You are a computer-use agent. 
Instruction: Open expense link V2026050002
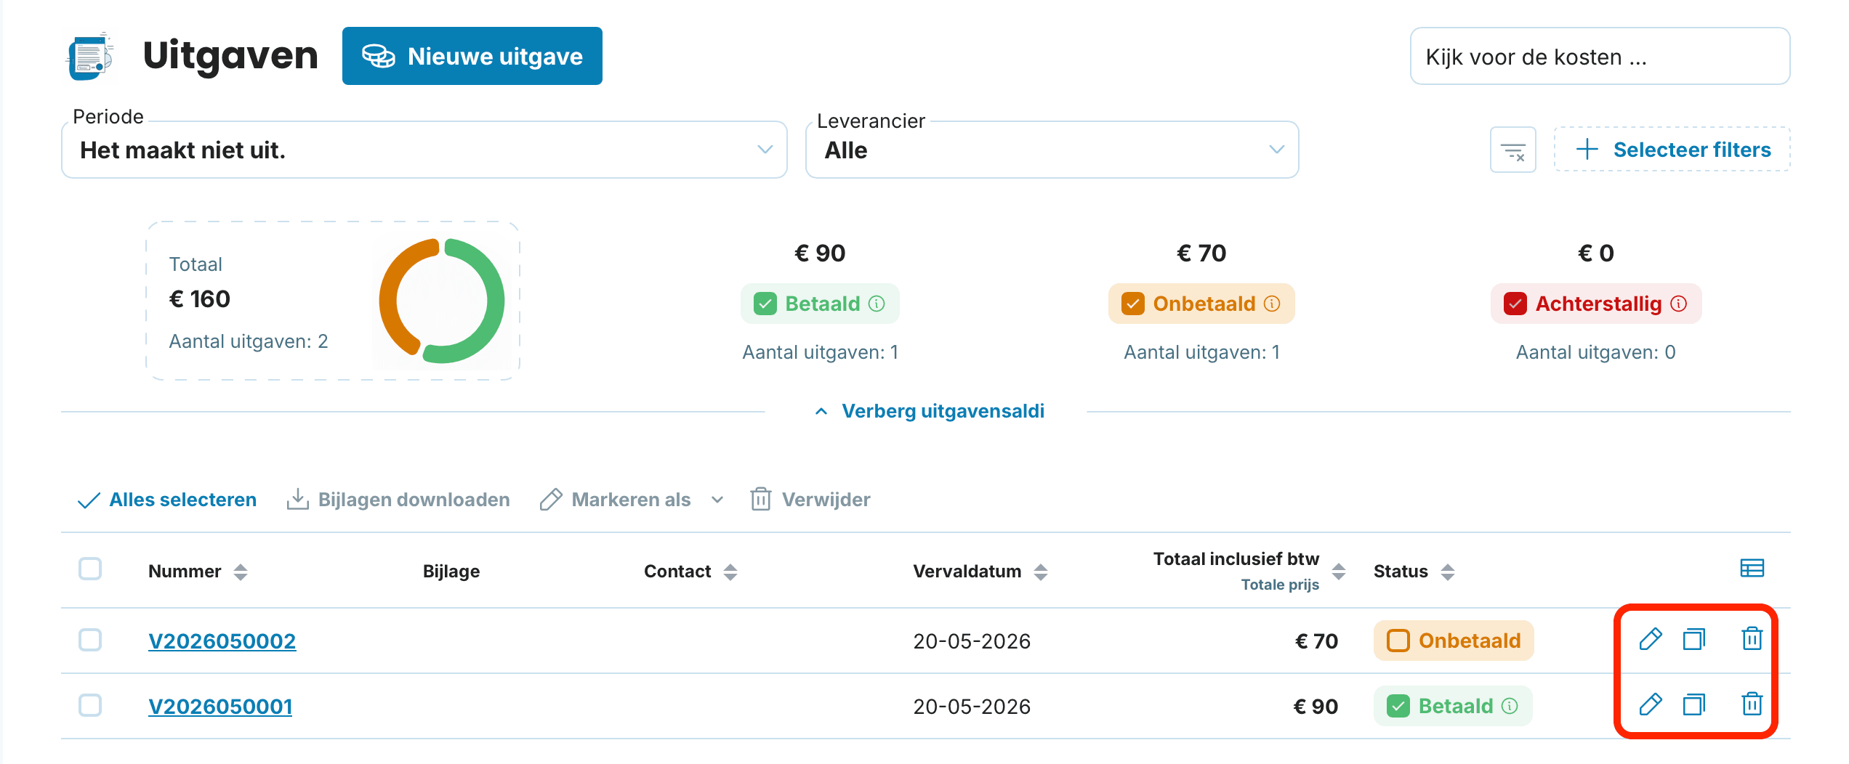click(222, 641)
